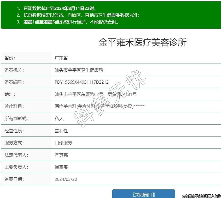The width and height of the screenshot is (221, 198).
Task: Click the 本图由平台注册用户上传 watermark text
Action: (201, 196)
